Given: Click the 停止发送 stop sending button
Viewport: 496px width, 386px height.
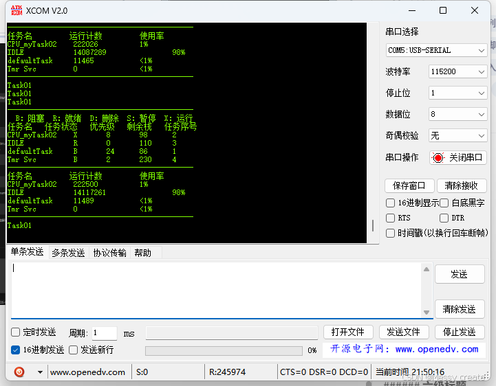Looking at the screenshot, I should [x=460, y=332].
